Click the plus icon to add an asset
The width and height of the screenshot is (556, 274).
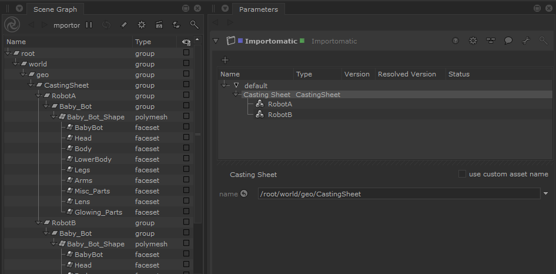point(225,60)
